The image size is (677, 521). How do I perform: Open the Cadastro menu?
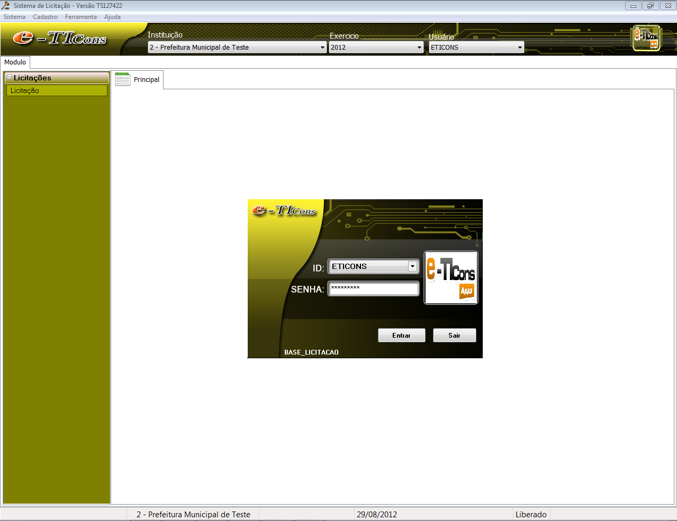tap(45, 17)
